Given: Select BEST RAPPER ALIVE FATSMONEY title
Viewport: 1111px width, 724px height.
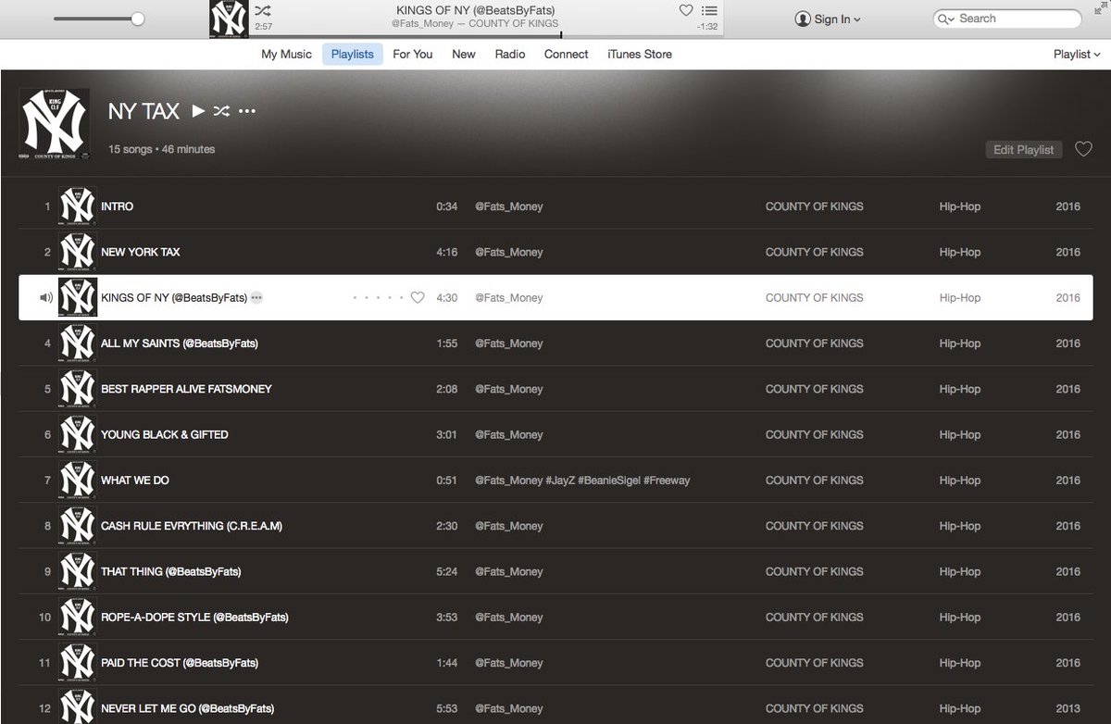Looking at the screenshot, I should 186,389.
